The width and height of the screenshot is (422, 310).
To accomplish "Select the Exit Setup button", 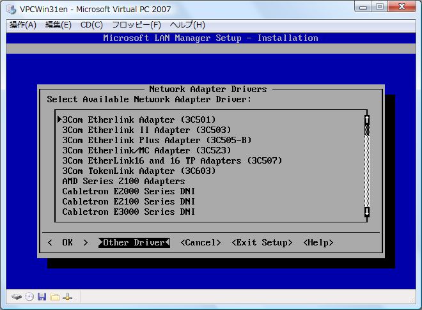I will click(x=262, y=242).
